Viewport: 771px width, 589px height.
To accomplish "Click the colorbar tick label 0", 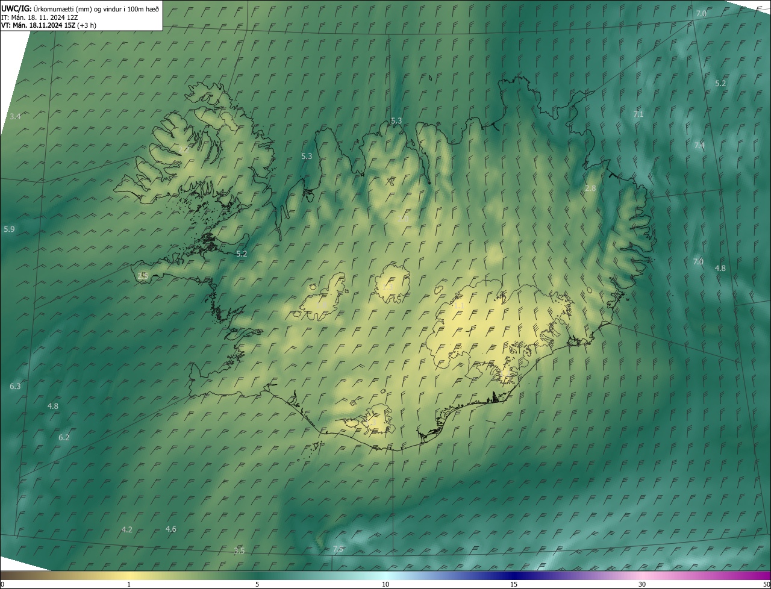I will tap(2, 584).
